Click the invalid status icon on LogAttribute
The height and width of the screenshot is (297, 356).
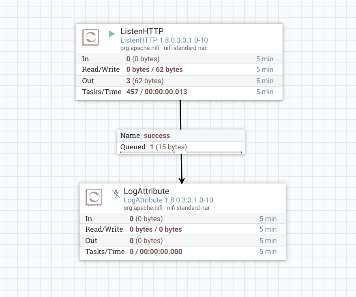(x=116, y=194)
